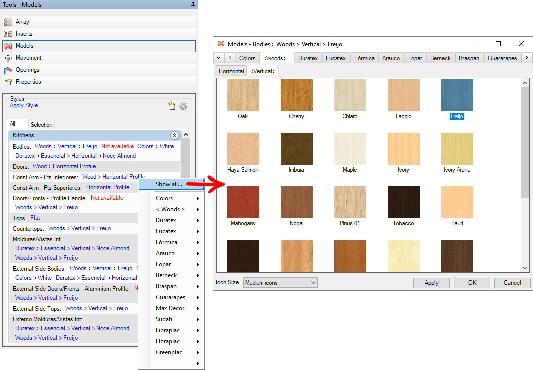Collapse the Kitchens section
This screenshot has height=370, width=533.
(174, 135)
